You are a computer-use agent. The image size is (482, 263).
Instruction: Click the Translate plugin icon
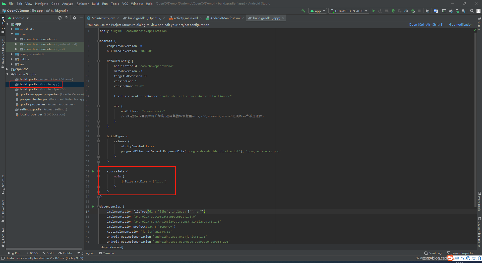[x=436, y=11]
